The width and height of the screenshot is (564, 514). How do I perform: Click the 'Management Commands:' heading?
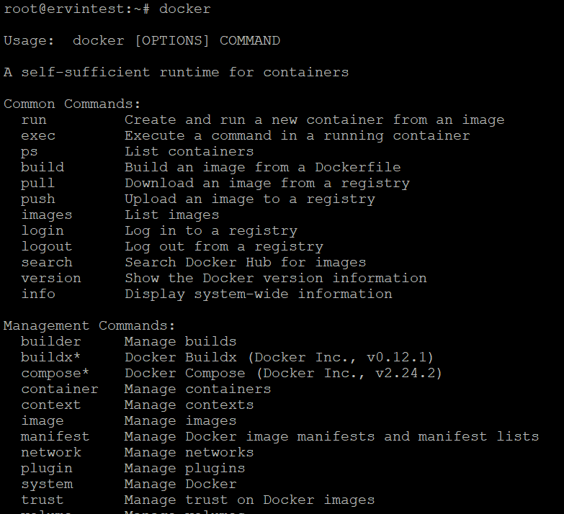(x=89, y=325)
